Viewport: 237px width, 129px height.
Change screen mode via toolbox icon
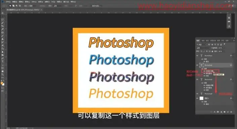point(3,91)
